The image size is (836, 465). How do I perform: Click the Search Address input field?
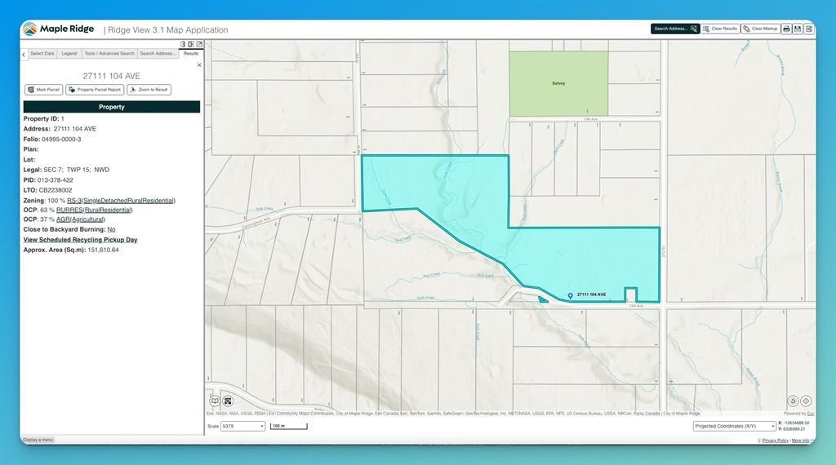(x=670, y=29)
